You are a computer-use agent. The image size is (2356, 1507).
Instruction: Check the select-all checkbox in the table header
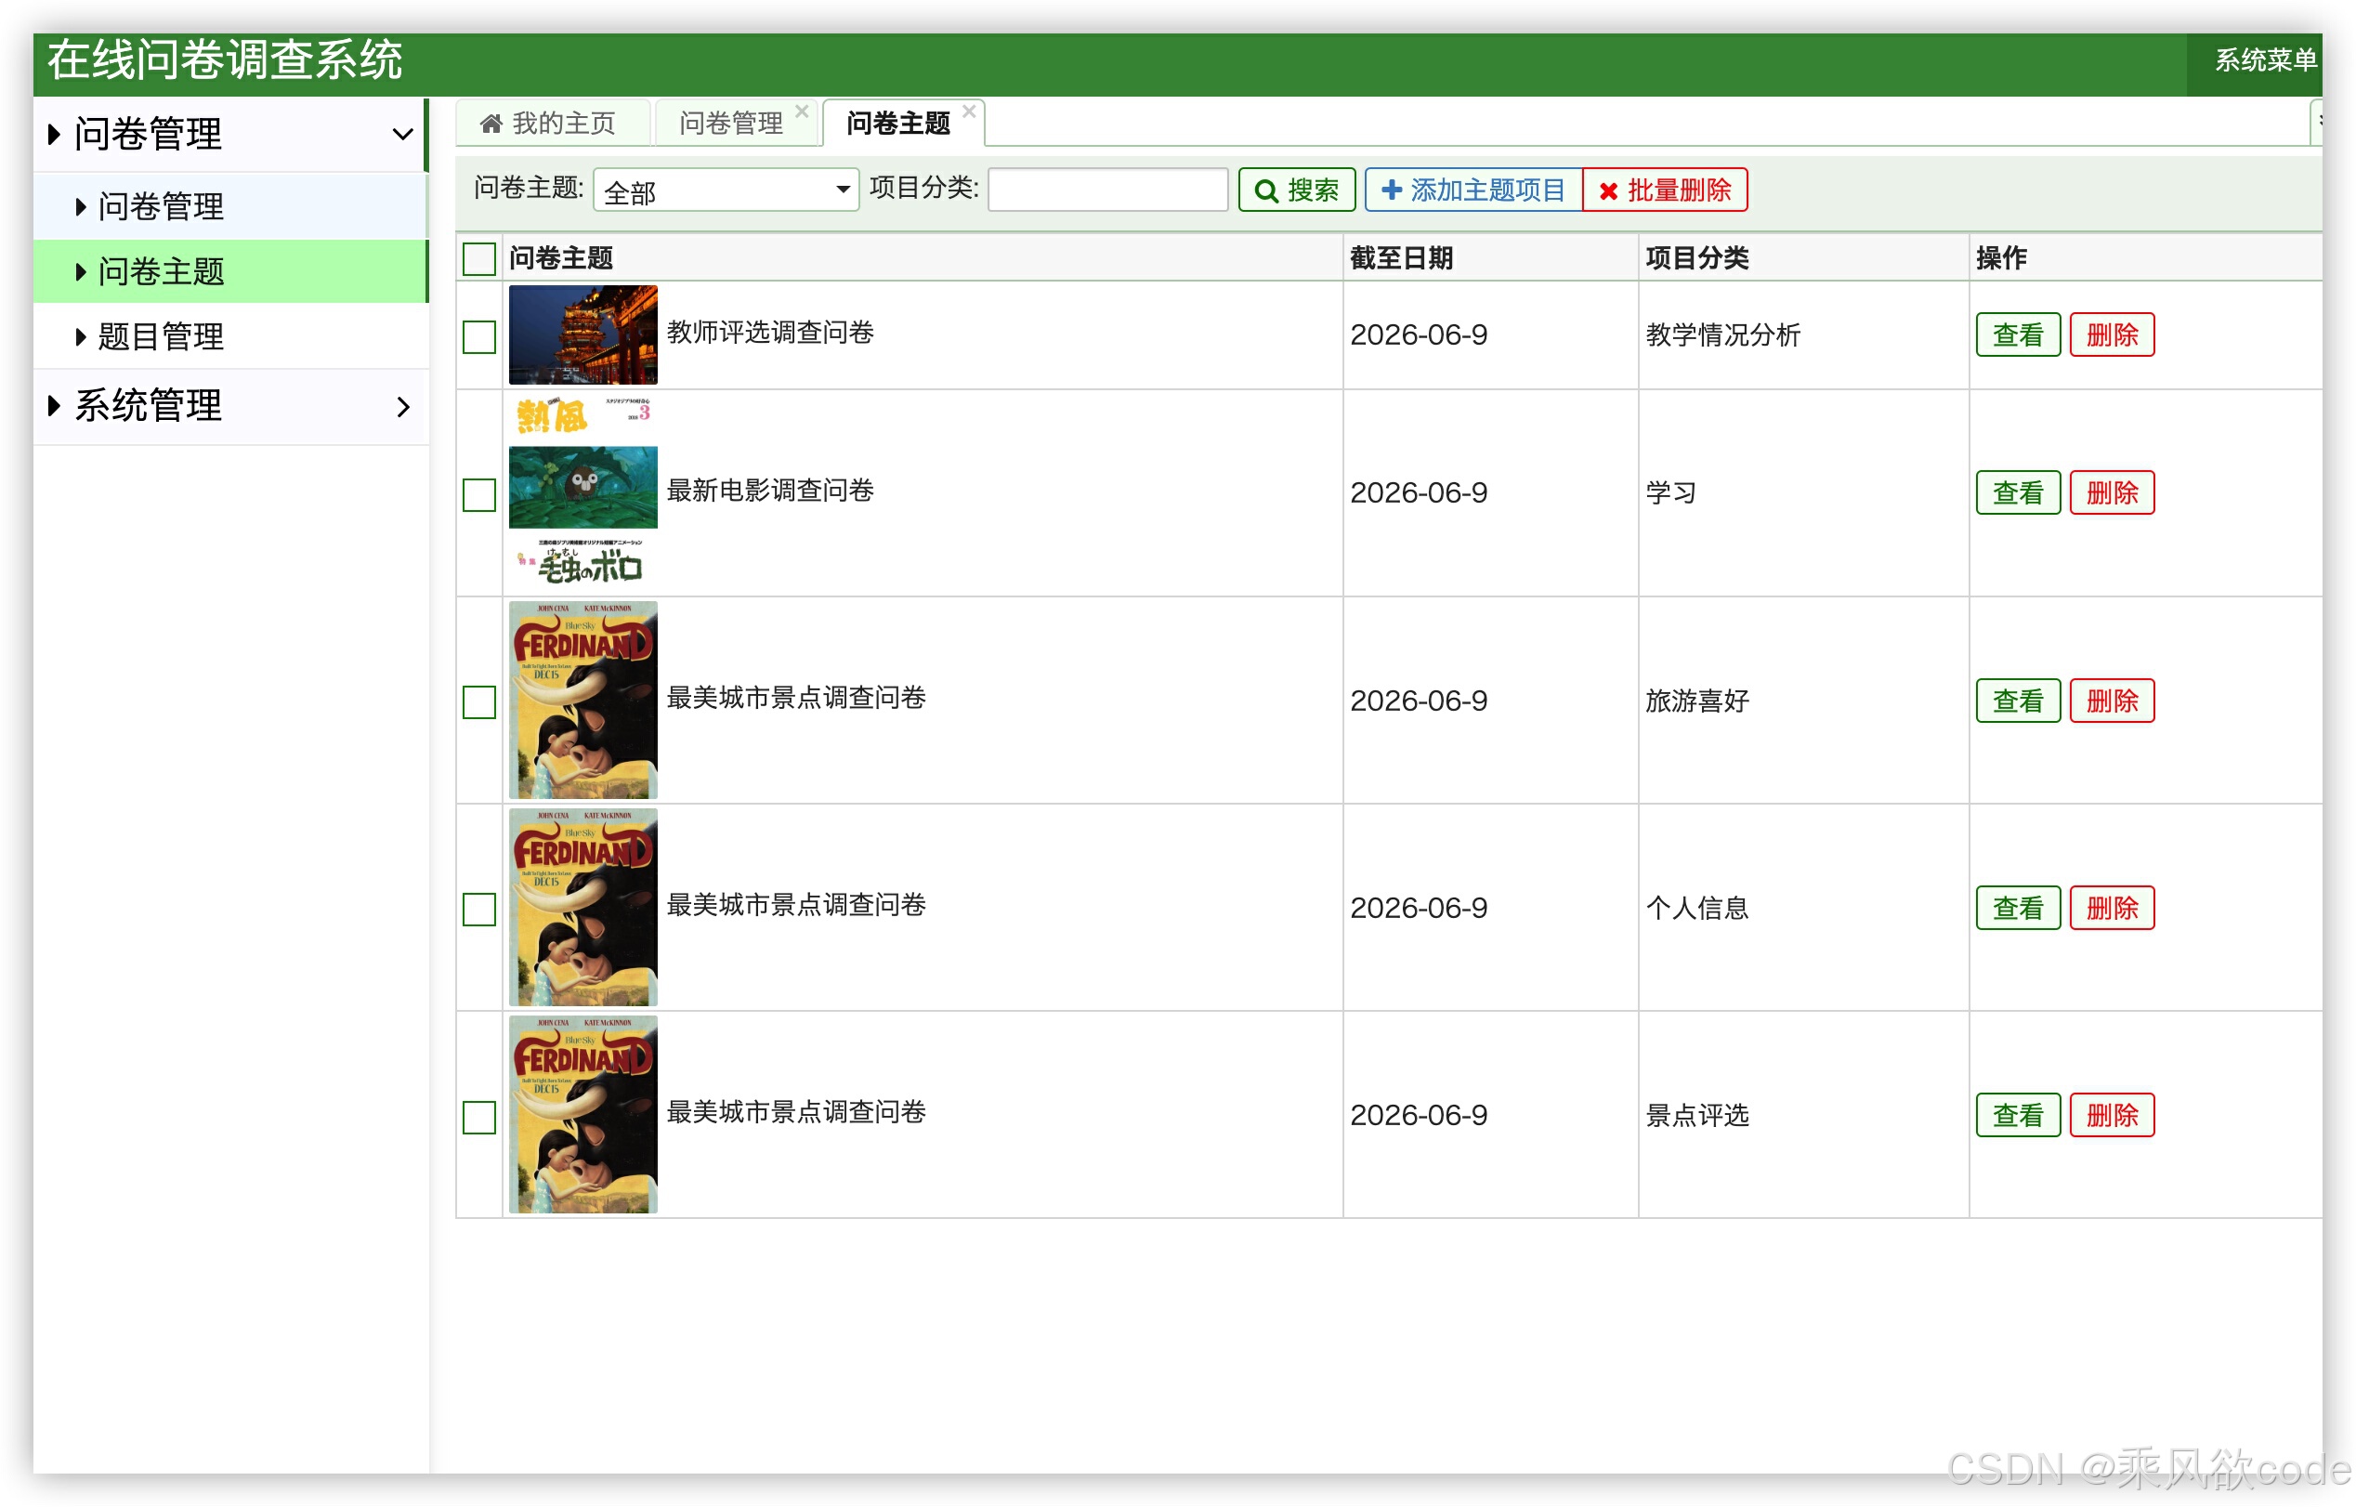[x=478, y=258]
